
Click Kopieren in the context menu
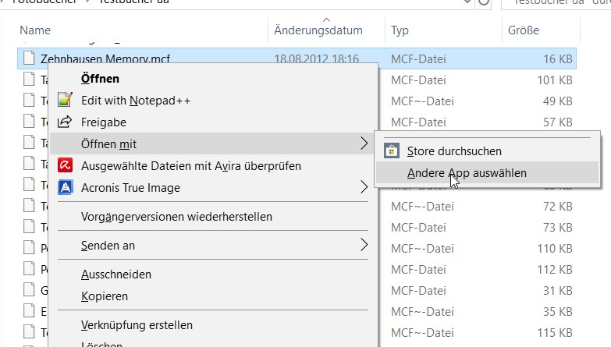coord(105,296)
